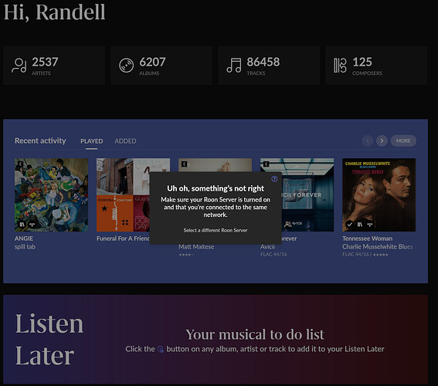The height and width of the screenshot is (386, 438).
Task: Click the checkmark icon on Tennessee Woman cover
Action: point(349,224)
